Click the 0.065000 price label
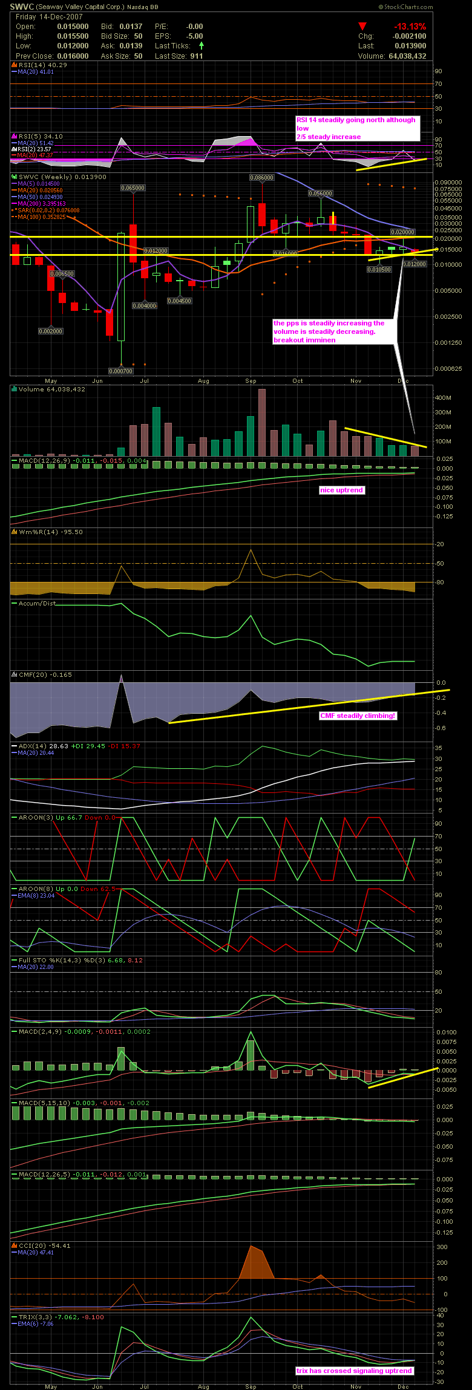This screenshot has width=472, height=1390. (133, 188)
